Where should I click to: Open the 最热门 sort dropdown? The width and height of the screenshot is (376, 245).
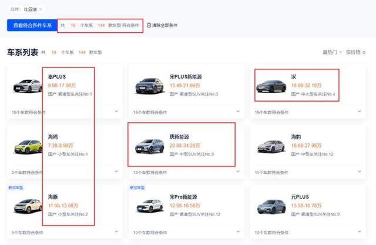[x=332, y=52]
